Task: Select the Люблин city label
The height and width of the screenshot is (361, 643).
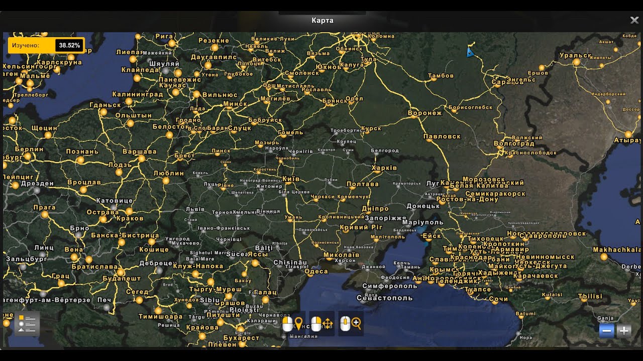Action: coord(168,173)
